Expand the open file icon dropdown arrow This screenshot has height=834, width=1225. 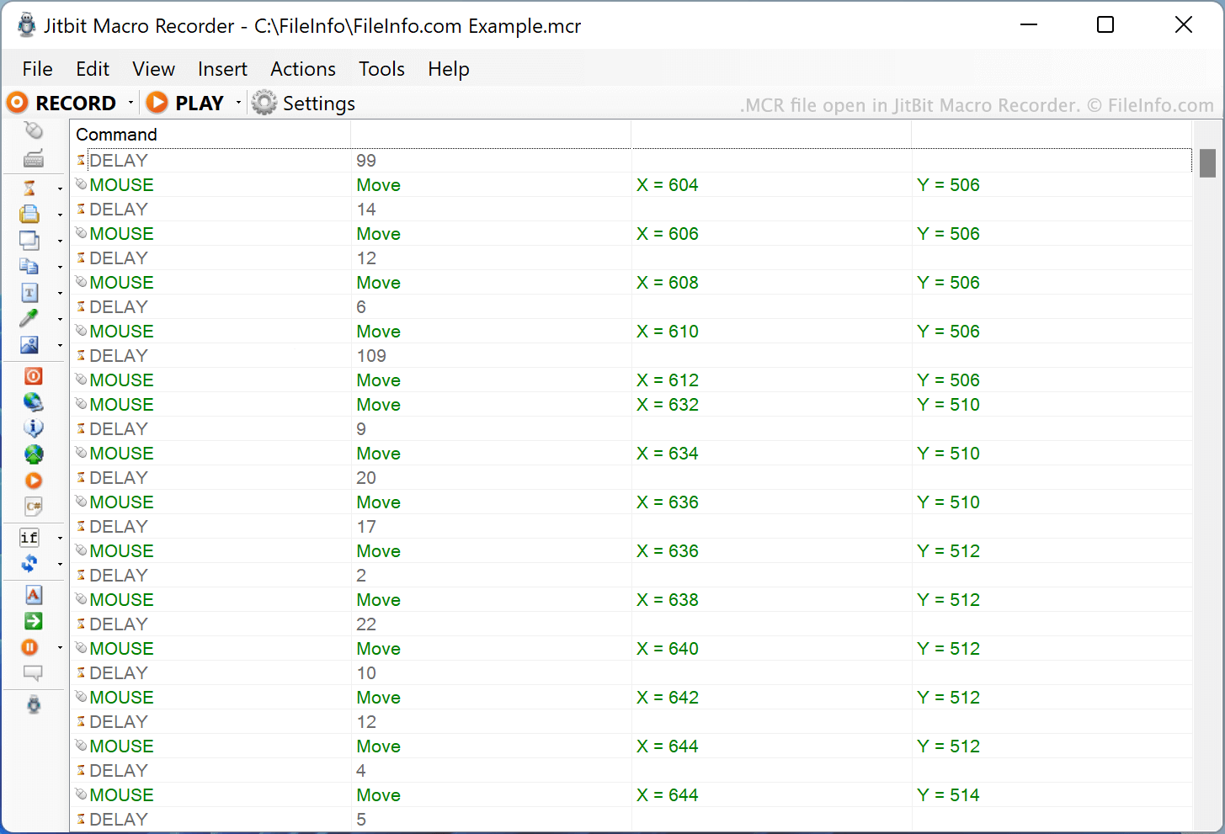click(60, 215)
